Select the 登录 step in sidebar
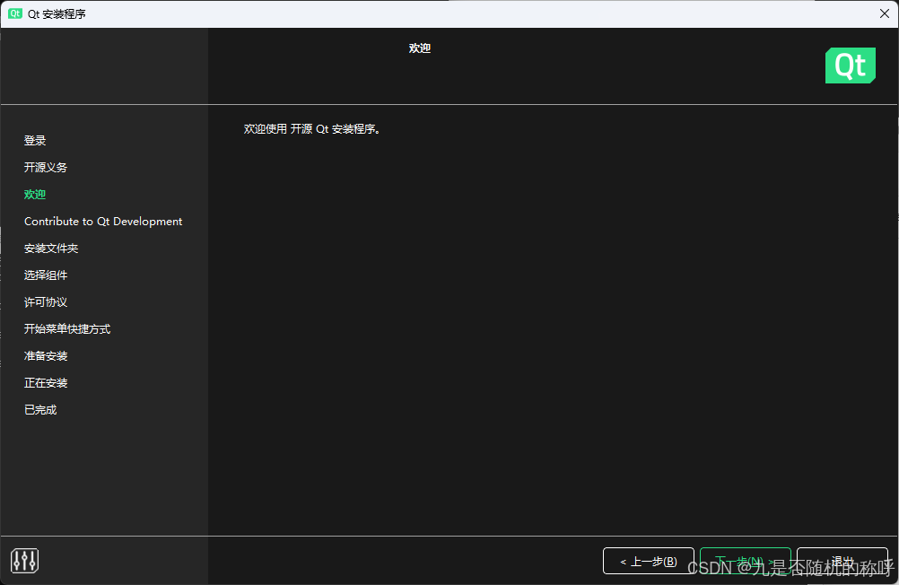The height and width of the screenshot is (585, 899). 35,141
